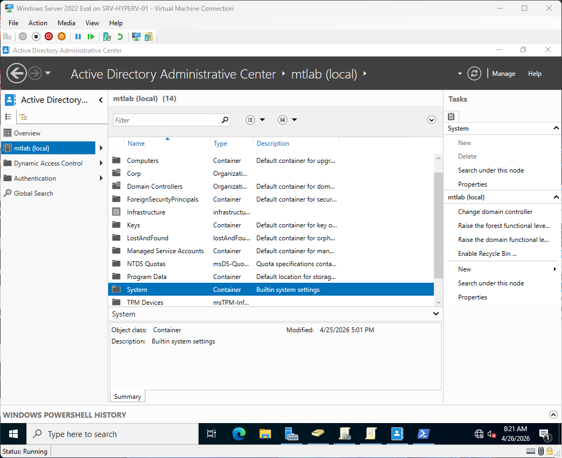
Task: Open the Action menu
Action: [x=38, y=23]
